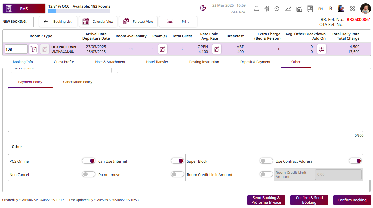Open the bar chart statistics icon
Screen dimensions: 373x208
click(x=299, y=9)
